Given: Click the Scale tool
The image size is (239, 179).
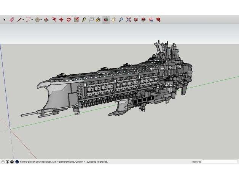Looking at the screenshot, I should (x=76, y=19).
